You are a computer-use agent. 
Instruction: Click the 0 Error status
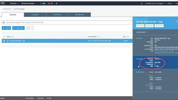click(49, 98)
